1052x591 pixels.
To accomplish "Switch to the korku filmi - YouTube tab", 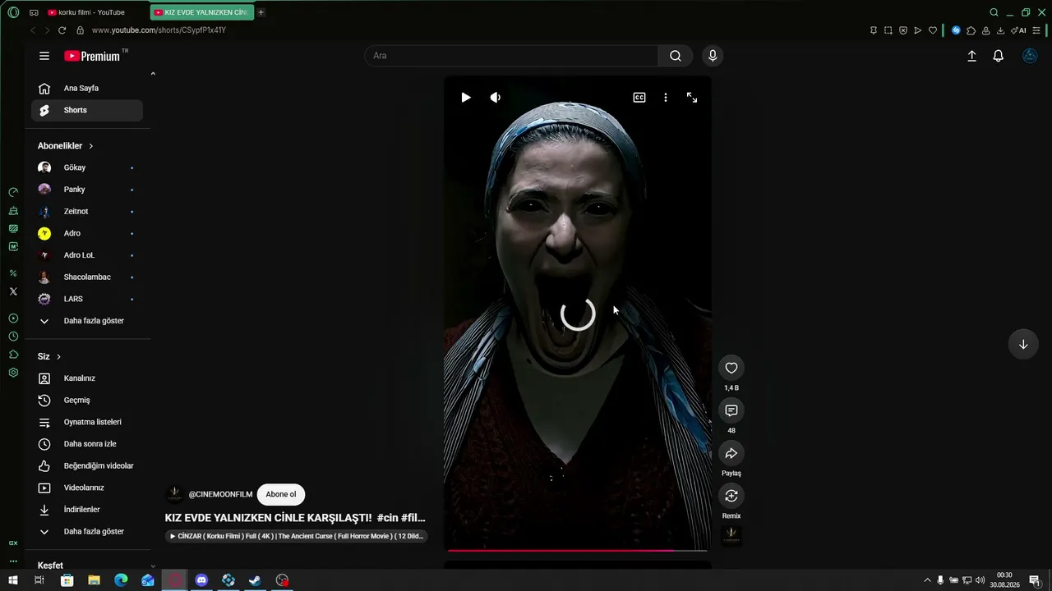I will (x=97, y=12).
